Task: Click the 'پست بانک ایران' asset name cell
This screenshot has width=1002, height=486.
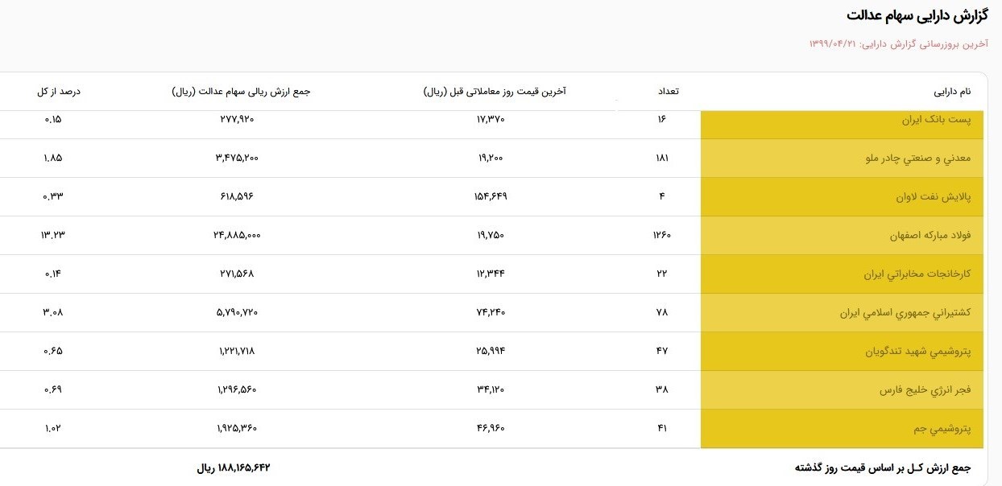Action: [936, 120]
